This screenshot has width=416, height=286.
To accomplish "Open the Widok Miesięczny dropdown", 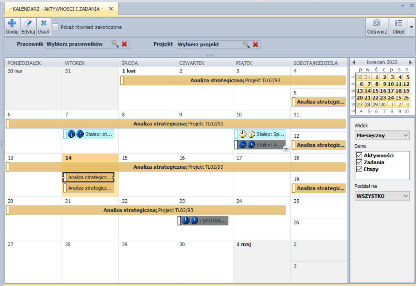I will (x=382, y=136).
